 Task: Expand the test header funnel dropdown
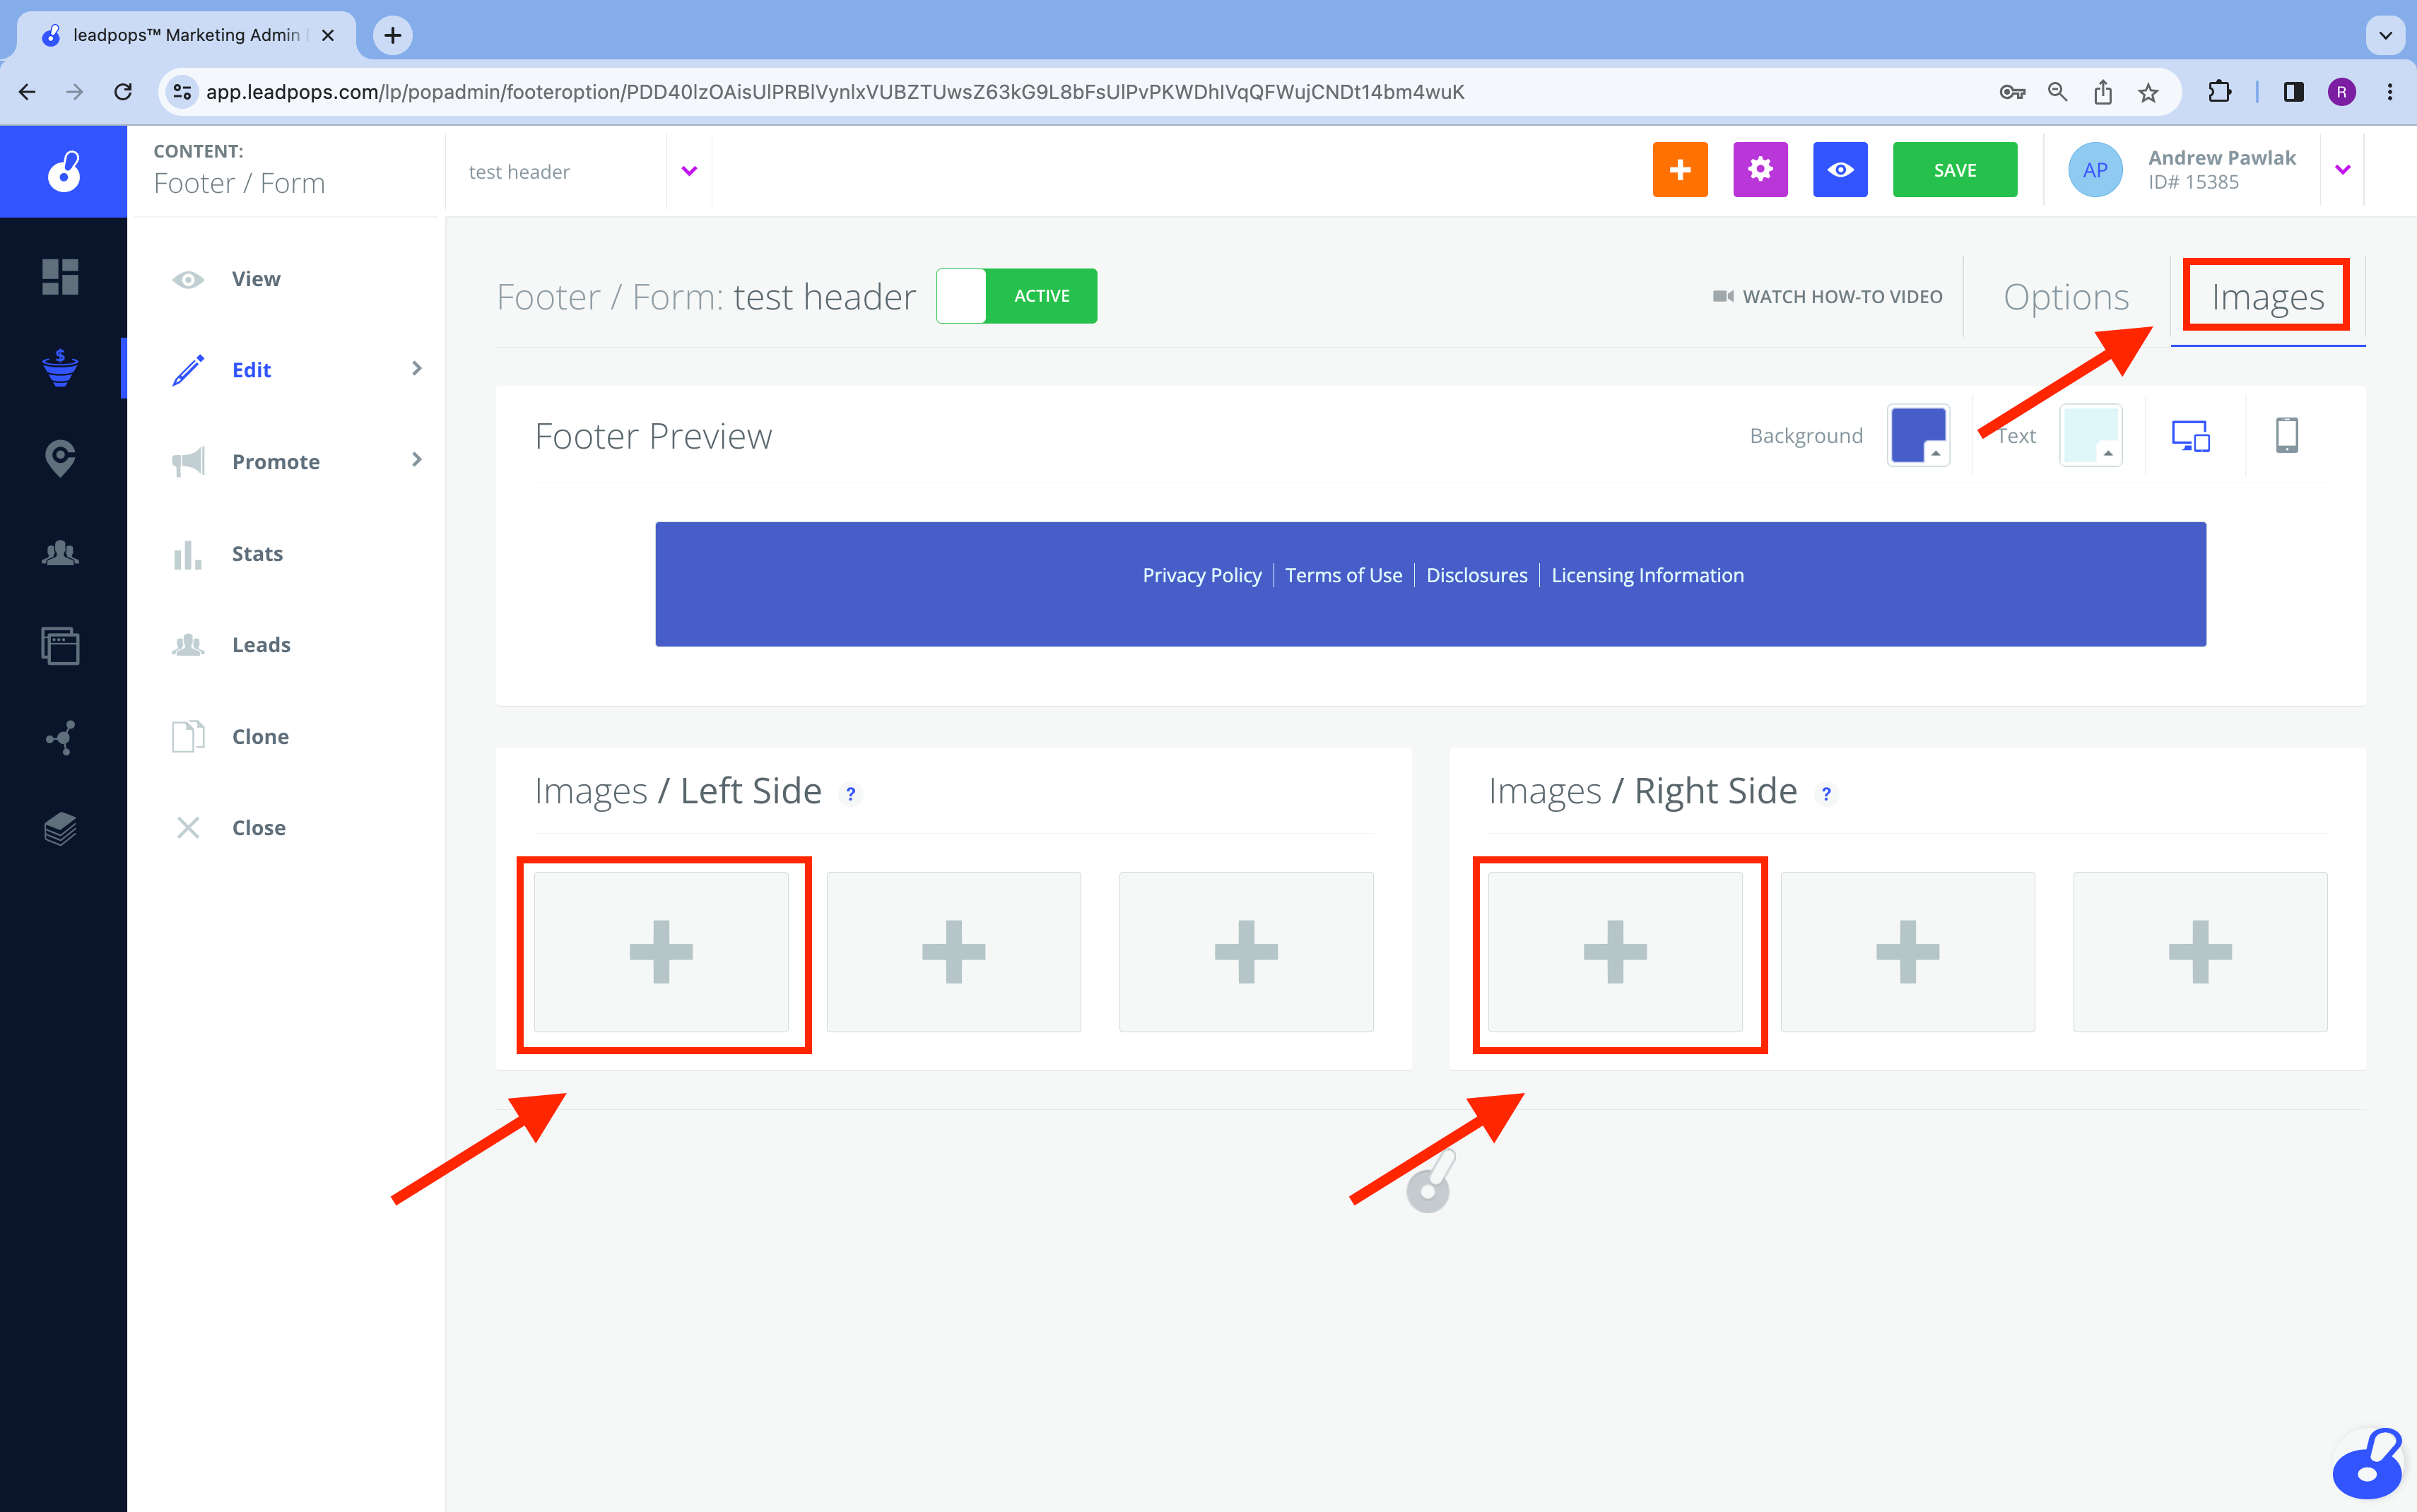pos(689,171)
